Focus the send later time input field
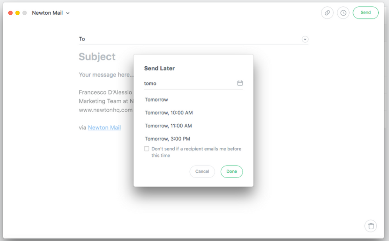Viewport: 389px width, 241px height. (189, 83)
